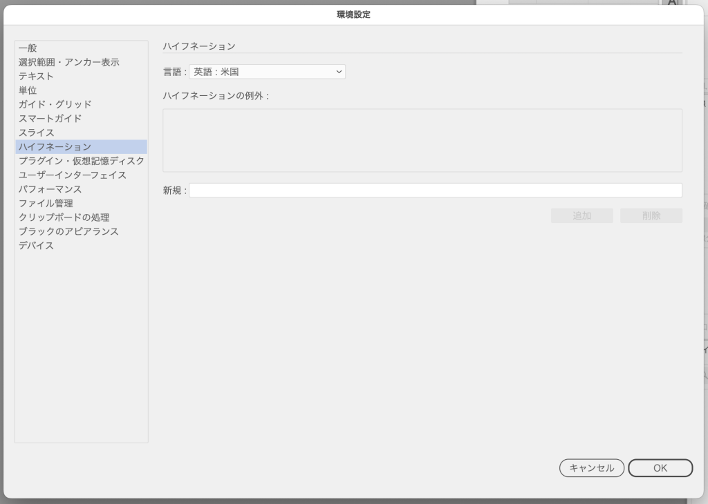Image resolution: width=708 pixels, height=504 pixels.
Task: Open プラグイン・仮想記憶ディスク settings
Action: [x=81, y=161]
